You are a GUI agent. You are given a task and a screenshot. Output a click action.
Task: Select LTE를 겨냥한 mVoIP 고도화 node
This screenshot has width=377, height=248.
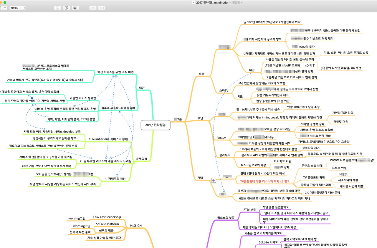[282, 65]
